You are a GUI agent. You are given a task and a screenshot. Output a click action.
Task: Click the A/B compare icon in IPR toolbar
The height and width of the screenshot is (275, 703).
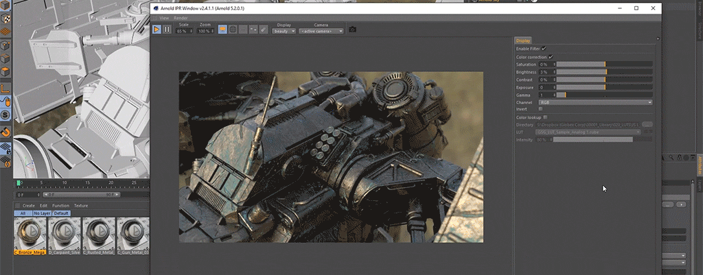[253, 29]
